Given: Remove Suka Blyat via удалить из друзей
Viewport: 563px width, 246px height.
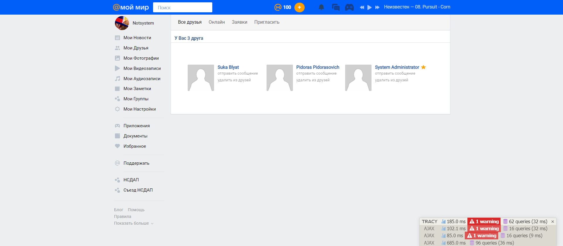Looking at the screenshot, I should [x=234, y=80].
